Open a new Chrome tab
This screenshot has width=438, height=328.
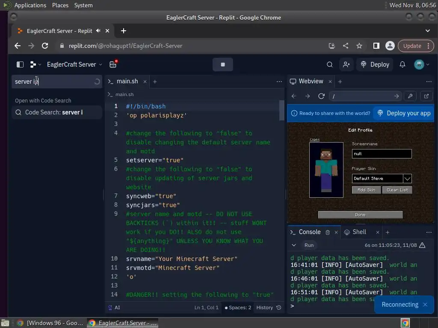(x=124, y=31)
